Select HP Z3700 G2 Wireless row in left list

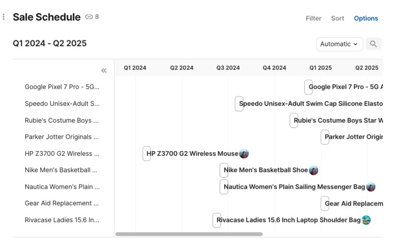pyautogui.click(x=62, y=153)
